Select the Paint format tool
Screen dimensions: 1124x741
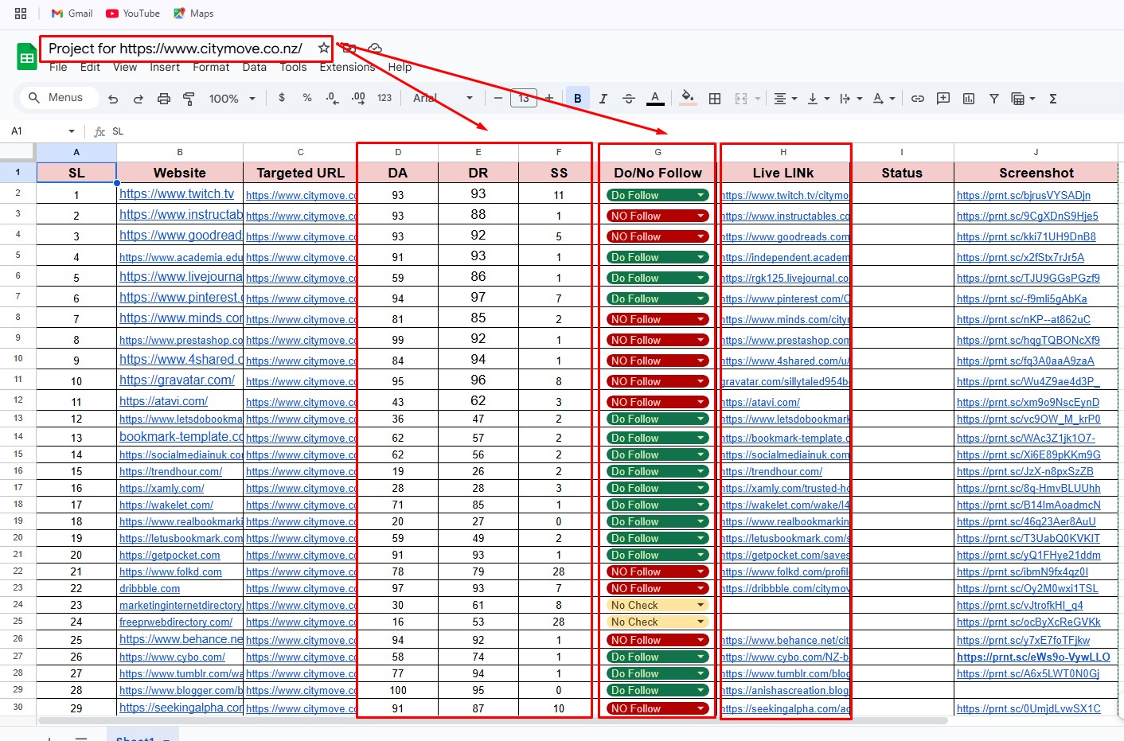click(189, 99)
